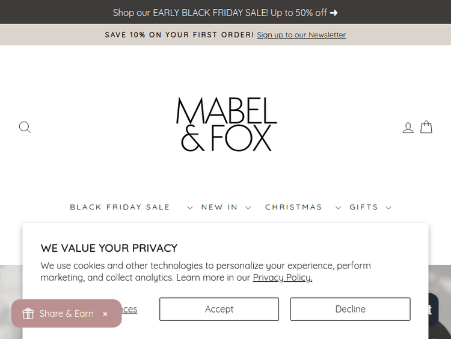The height and width of the screenshot is (339, 451).
Task: Click the Mabel & Fox logo
Action: pos(226,125)
